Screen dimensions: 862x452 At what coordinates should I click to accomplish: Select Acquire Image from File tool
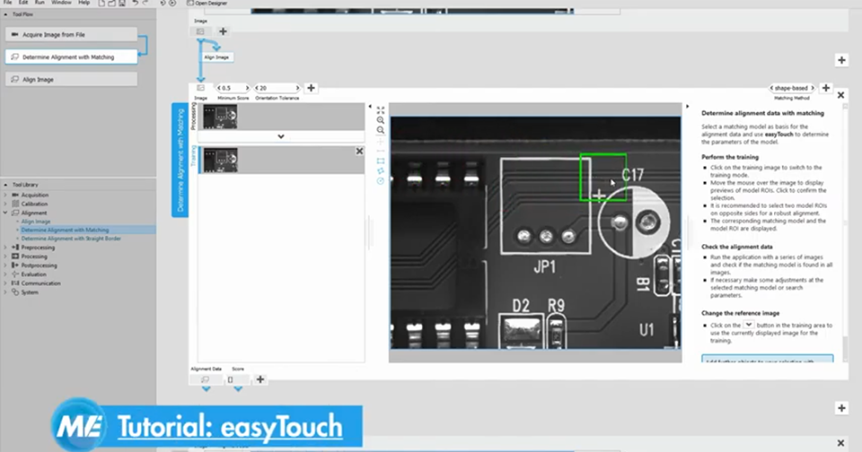72,35
